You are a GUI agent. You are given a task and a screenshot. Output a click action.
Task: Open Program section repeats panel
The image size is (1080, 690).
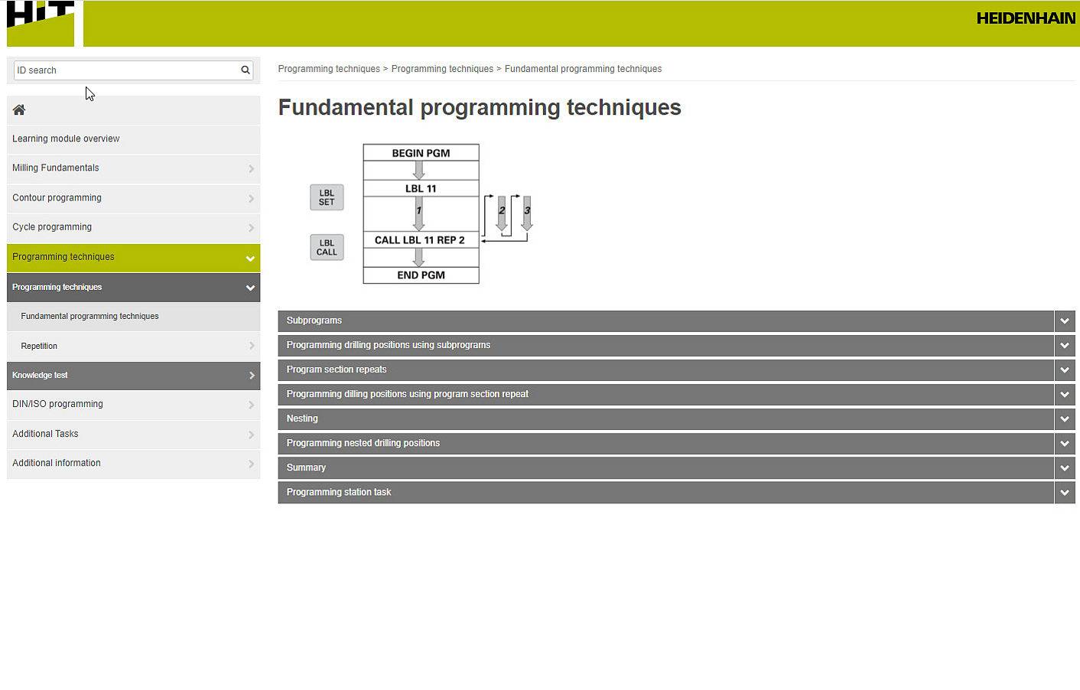(x=337, y=369)
